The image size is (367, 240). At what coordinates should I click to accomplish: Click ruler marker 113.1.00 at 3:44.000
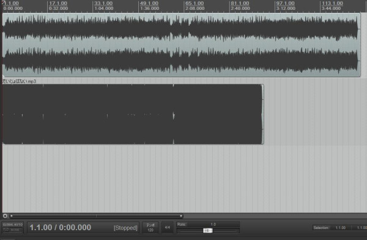[332, 6]
